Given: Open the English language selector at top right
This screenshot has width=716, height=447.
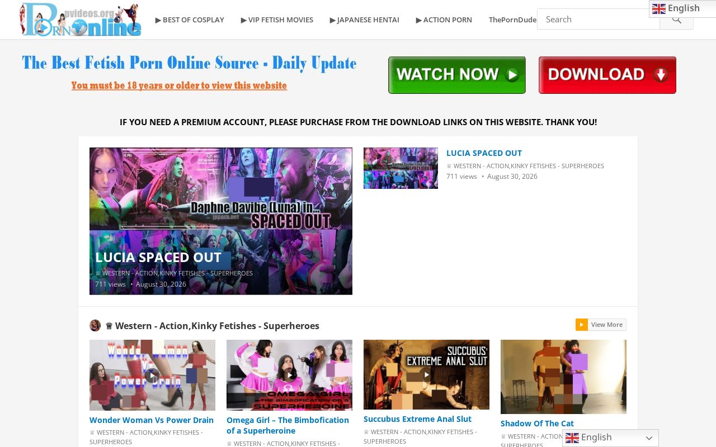Looking at the screenshot, I should click(682, 8).
